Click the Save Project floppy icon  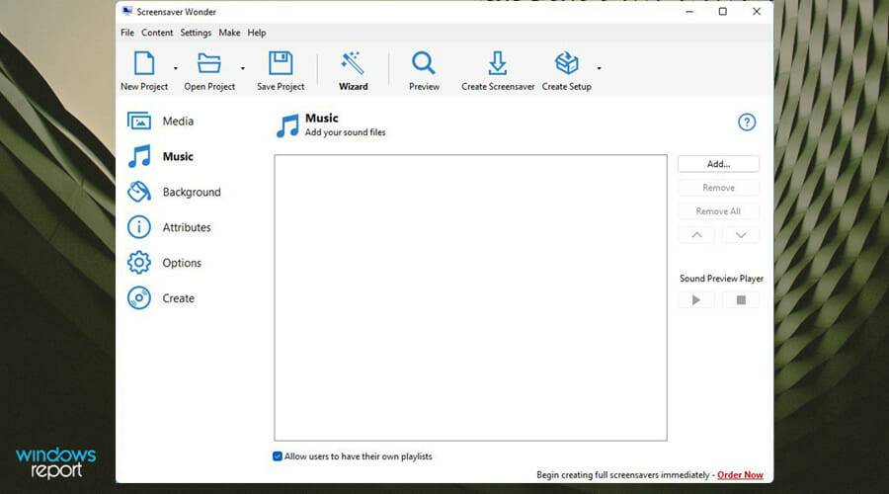tap(281, 64)
